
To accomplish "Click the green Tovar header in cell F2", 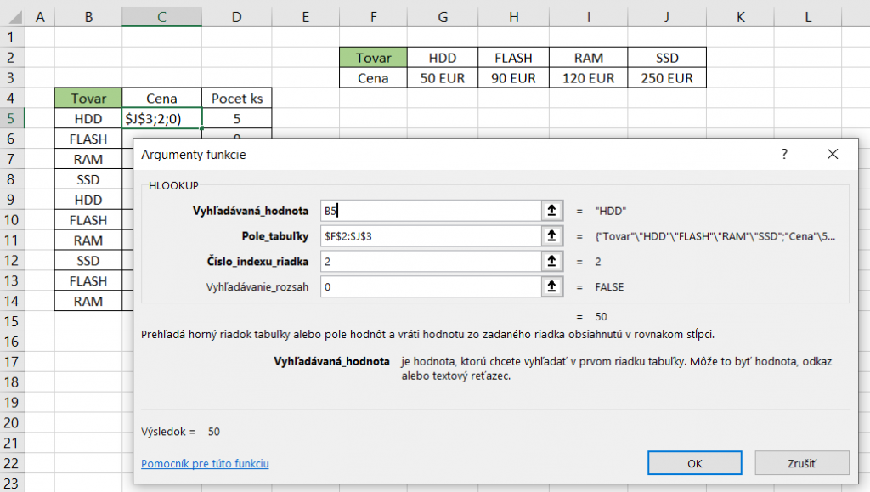I will pyautogui.click(x=374, y=58).
